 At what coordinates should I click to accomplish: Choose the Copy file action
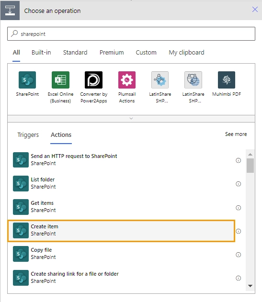click(121, 254)
